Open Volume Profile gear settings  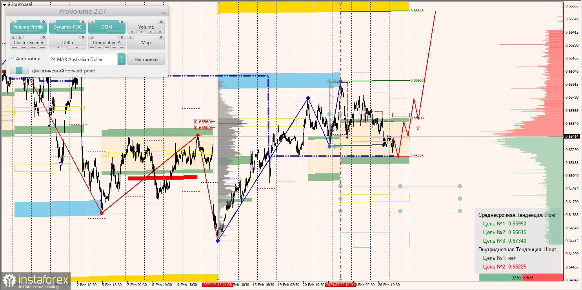pyautogui.click(x=44, y=22)
